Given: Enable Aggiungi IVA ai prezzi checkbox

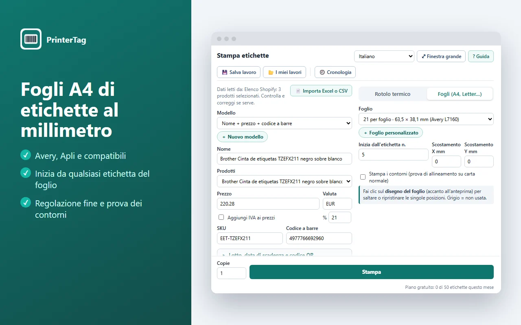Looking at the screenshot, I should (221, 217).
